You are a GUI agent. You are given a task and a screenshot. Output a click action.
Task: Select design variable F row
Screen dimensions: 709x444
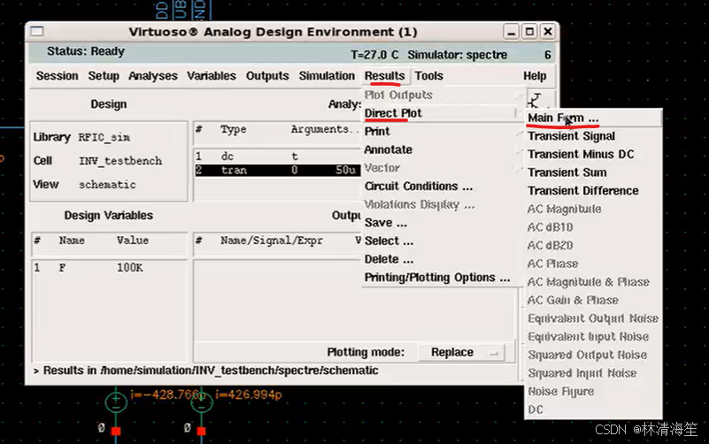click(x=110, y=268)
